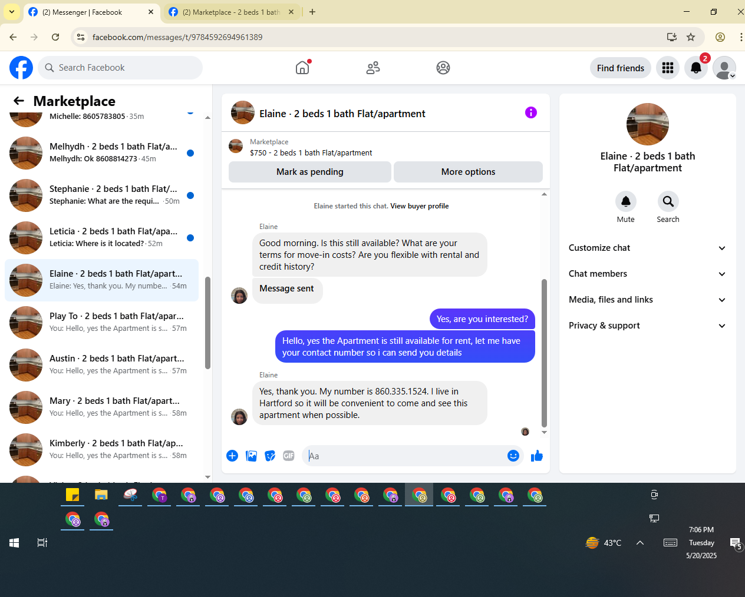Click Elaine's avatar beside last message

point(239,417)
